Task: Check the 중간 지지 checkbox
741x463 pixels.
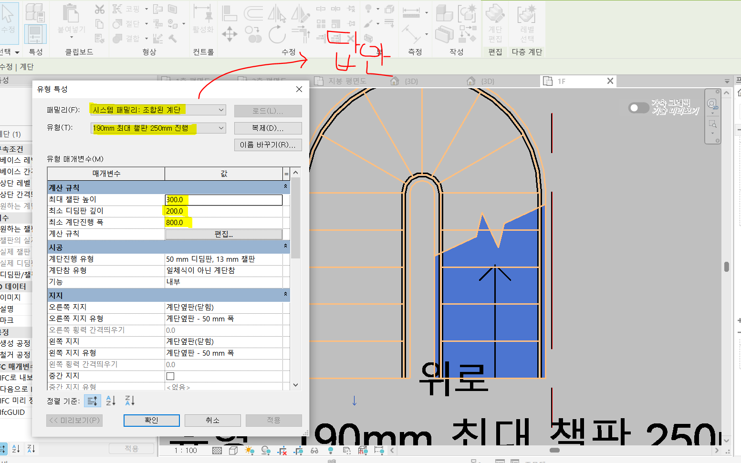Action: (x=170, y=376)
